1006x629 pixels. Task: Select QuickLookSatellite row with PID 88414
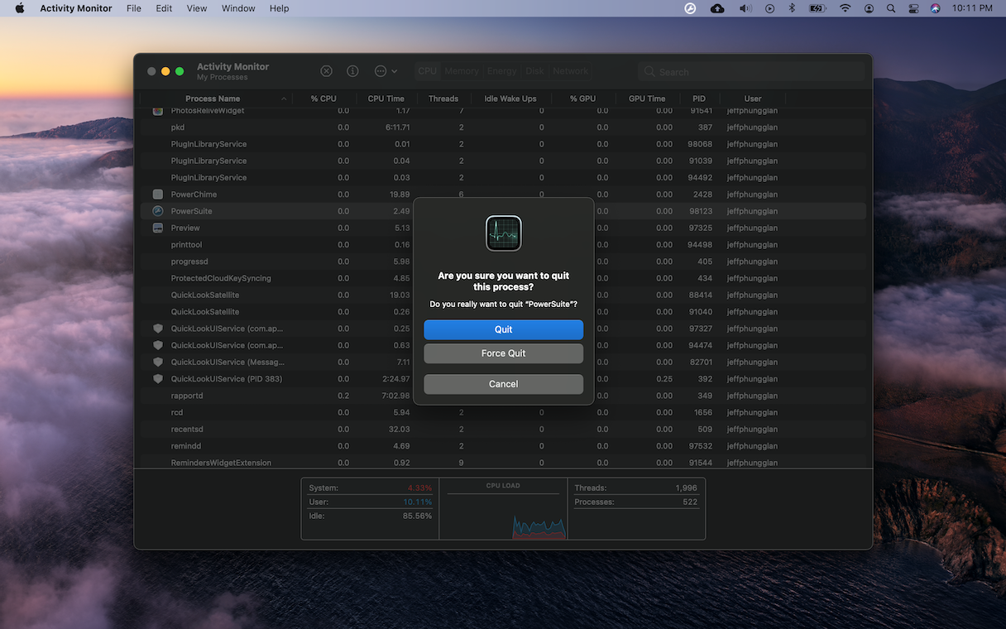point(503,295)
